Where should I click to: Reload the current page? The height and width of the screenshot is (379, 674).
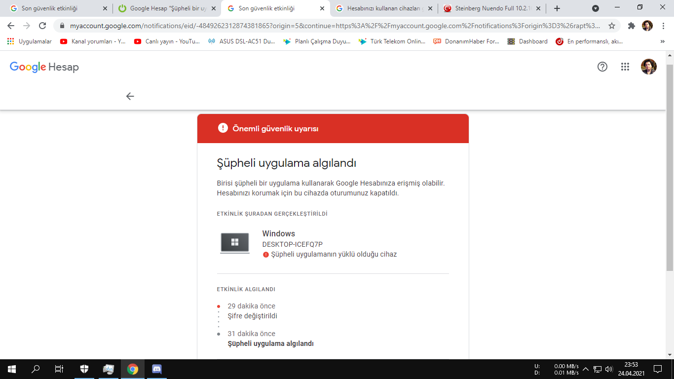pyautogui.click(x=42, y=26)
